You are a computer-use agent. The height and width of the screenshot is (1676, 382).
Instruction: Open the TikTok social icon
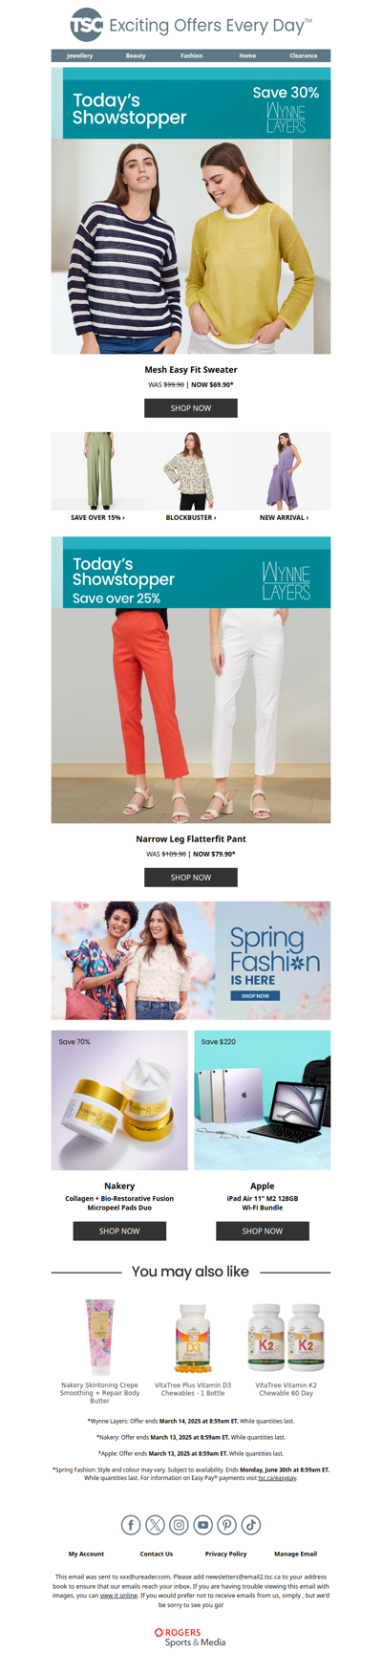[x=251, y=1525]
